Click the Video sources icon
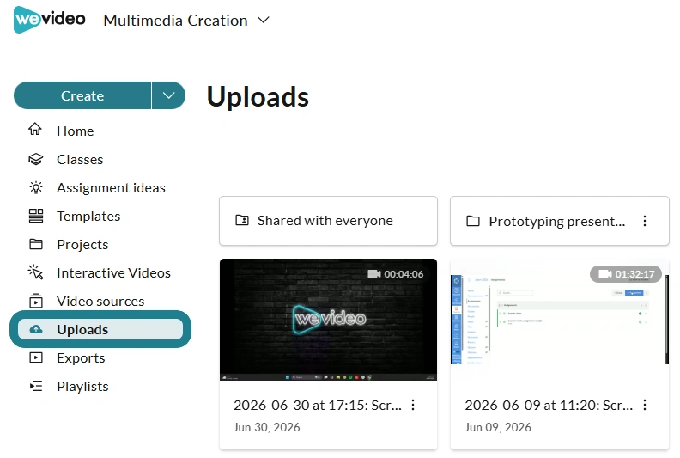680x458 pixels. pyautogui.click(x=36, y=301)
